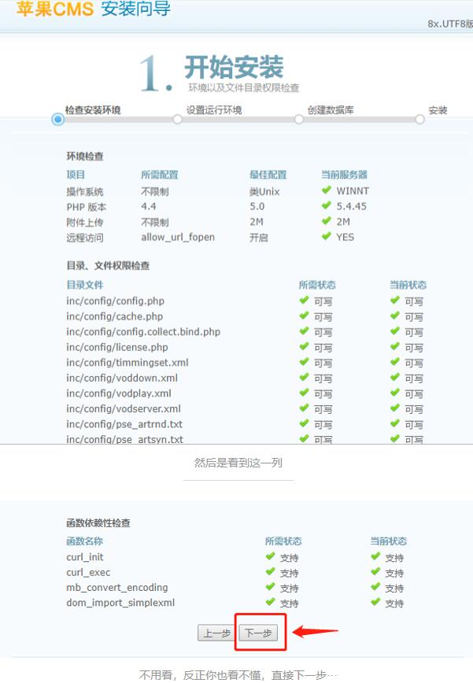Click the 安装 step label
This screenshot has height=683, width=473.
(438, 110)
